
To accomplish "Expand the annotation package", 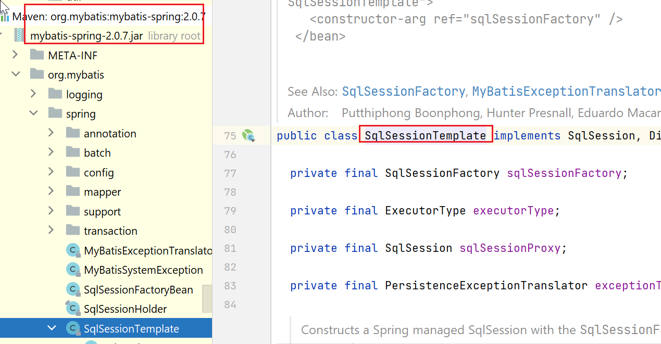I will [x=51, y=133].
